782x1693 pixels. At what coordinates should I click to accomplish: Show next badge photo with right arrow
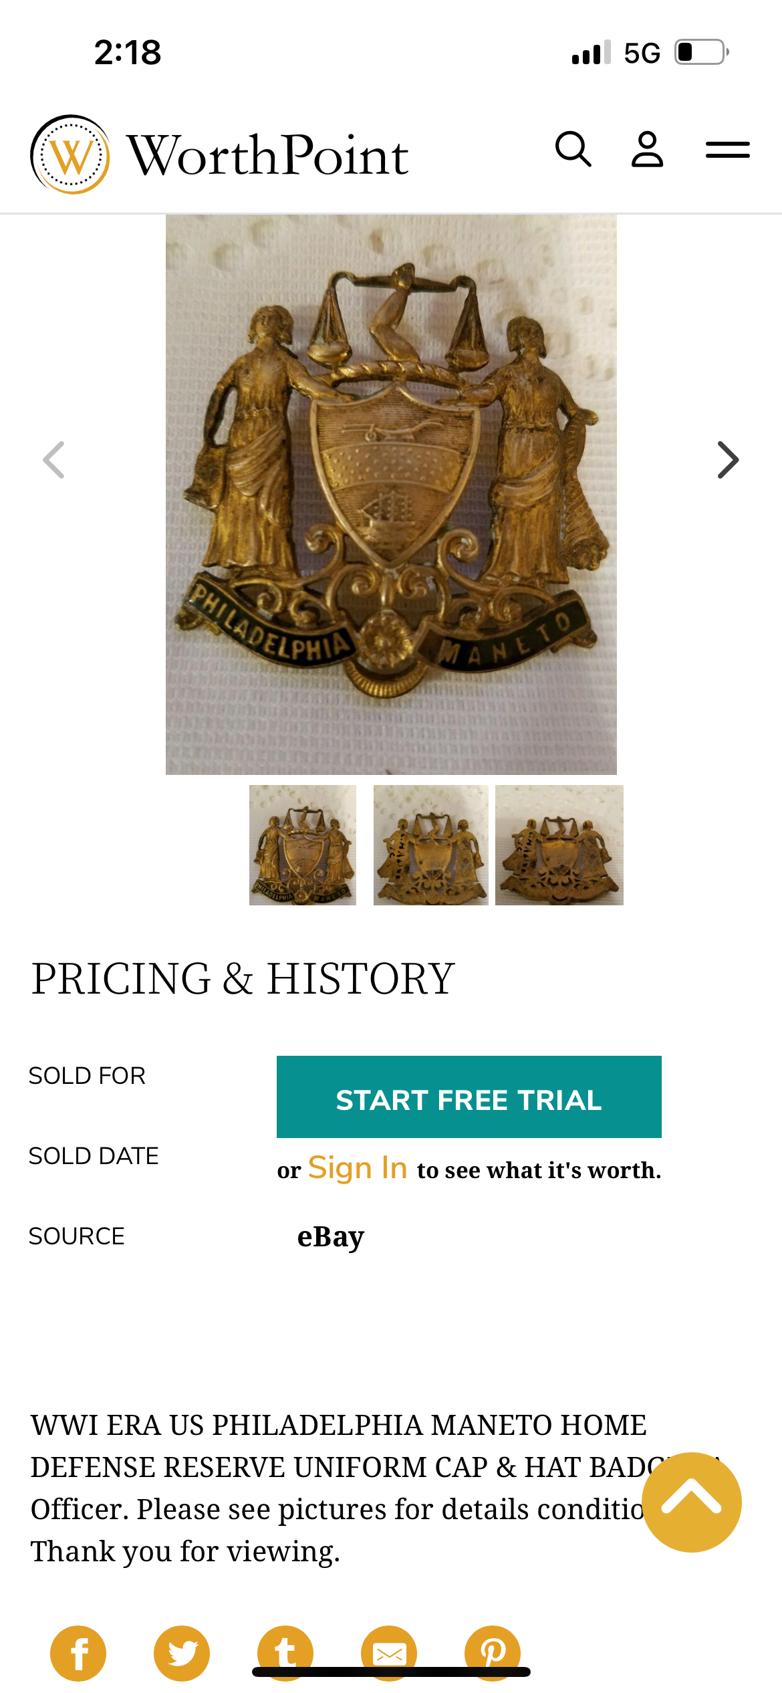[728, 460]
